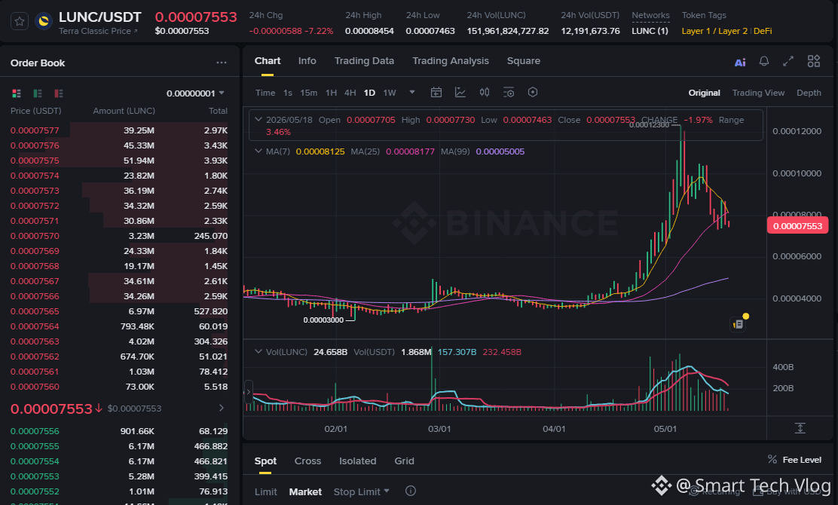Collapse the Vol(LUNC) indicator chevron
The image size is (838, 505).
(x=258, y=352)
